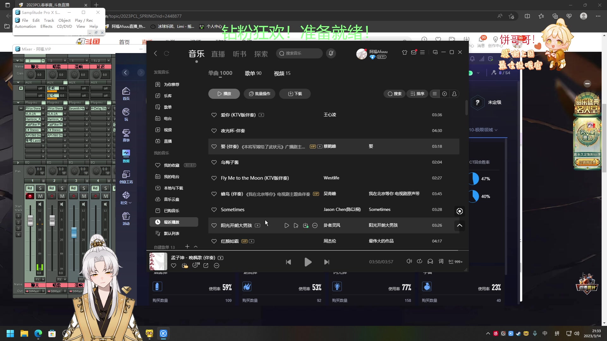Download 阳光开朗大男孩 from its row
Viewport: 607px width, 341px height.
click(305, 225)
